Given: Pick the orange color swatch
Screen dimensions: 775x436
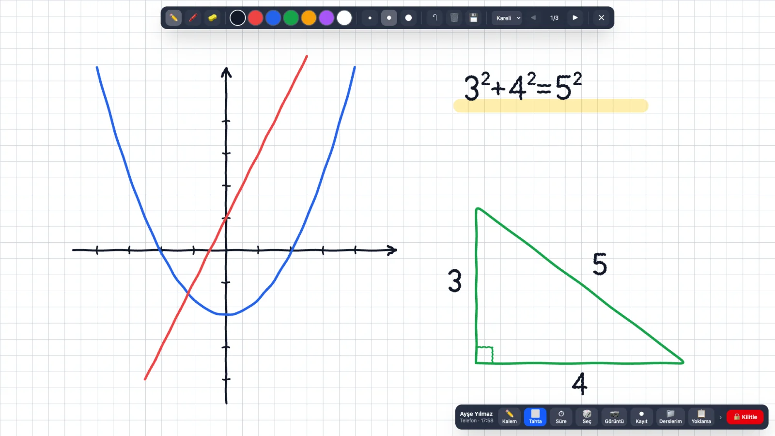Looking at the screenshot, I should [309, 18].
